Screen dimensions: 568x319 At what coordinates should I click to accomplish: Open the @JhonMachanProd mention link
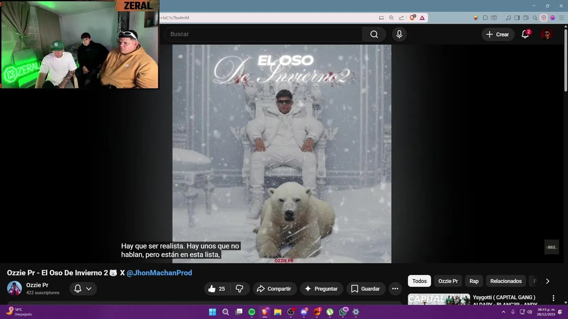coord(159,273)
